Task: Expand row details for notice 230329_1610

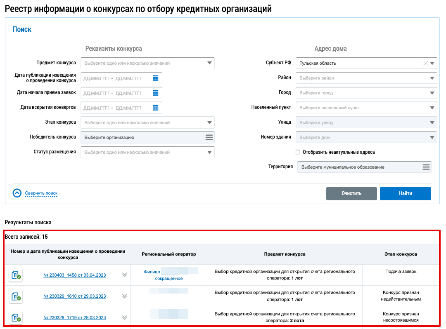Action: pos(124,296)
